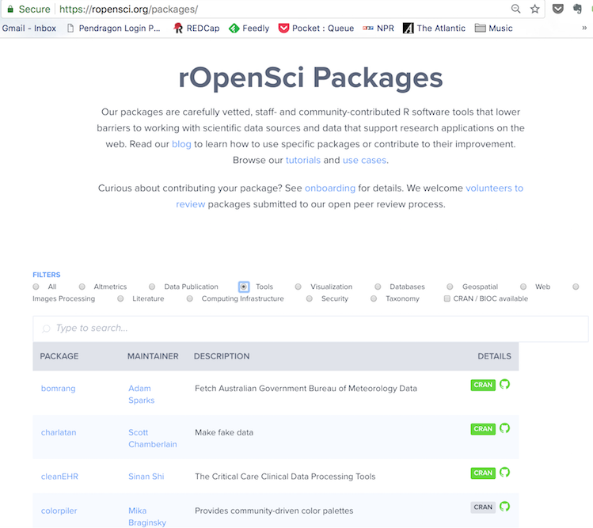Open maintainer Mika Braginsky link
Screen dimensions: 593x528
pos(147,517)
